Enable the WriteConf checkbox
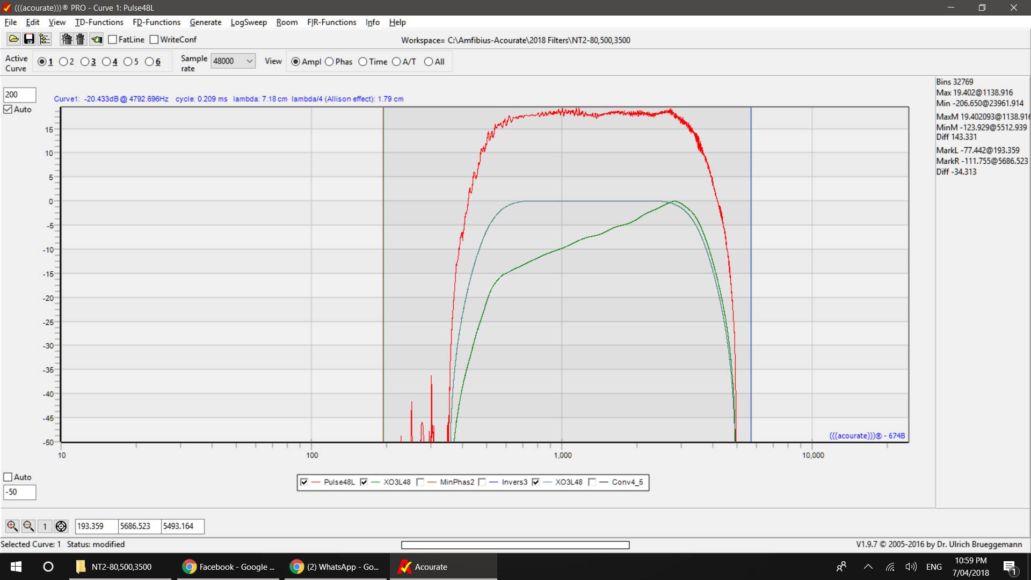1031x580 pixels. (154, 39)
